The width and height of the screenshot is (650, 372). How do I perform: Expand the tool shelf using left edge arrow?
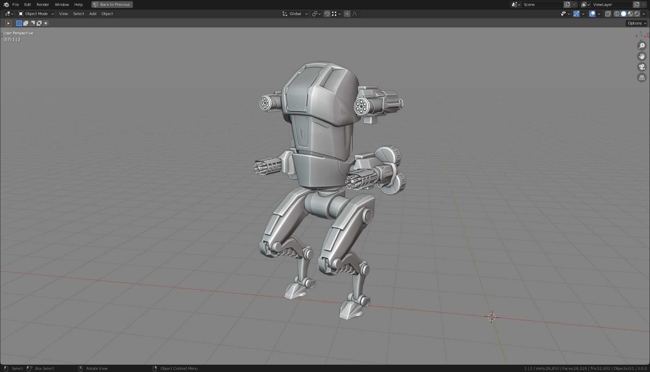1,35
